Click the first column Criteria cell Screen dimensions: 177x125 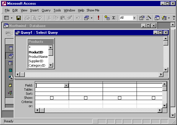pyautogui.click(x=52, y=102)
